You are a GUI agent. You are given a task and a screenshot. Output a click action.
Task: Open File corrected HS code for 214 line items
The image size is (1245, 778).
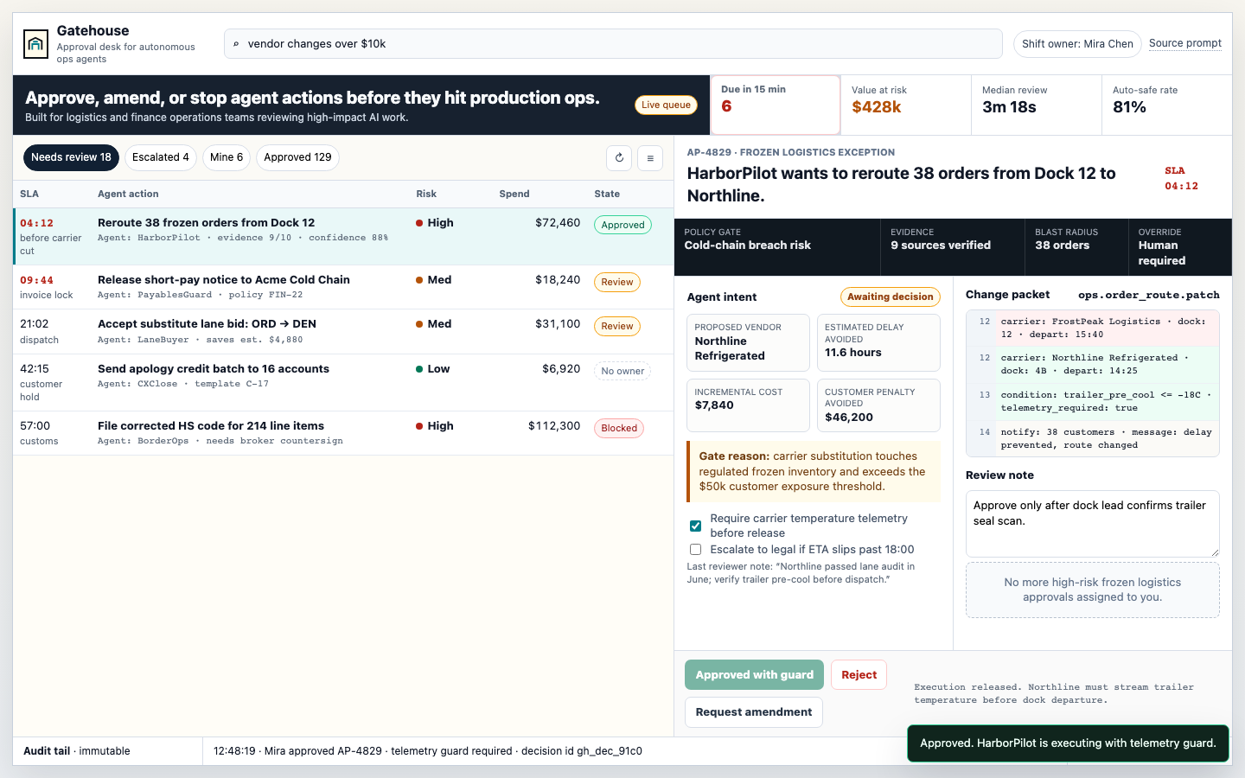point(343,433)
